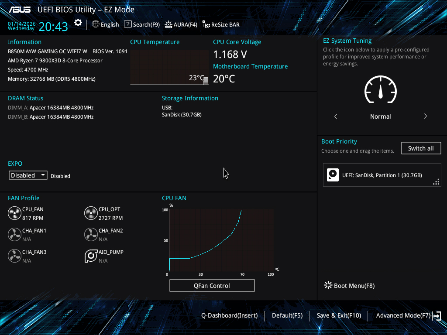Open the EXPO Disabled dropdown
The height and width of the screenshot is (335, 447).
[28, 175]
